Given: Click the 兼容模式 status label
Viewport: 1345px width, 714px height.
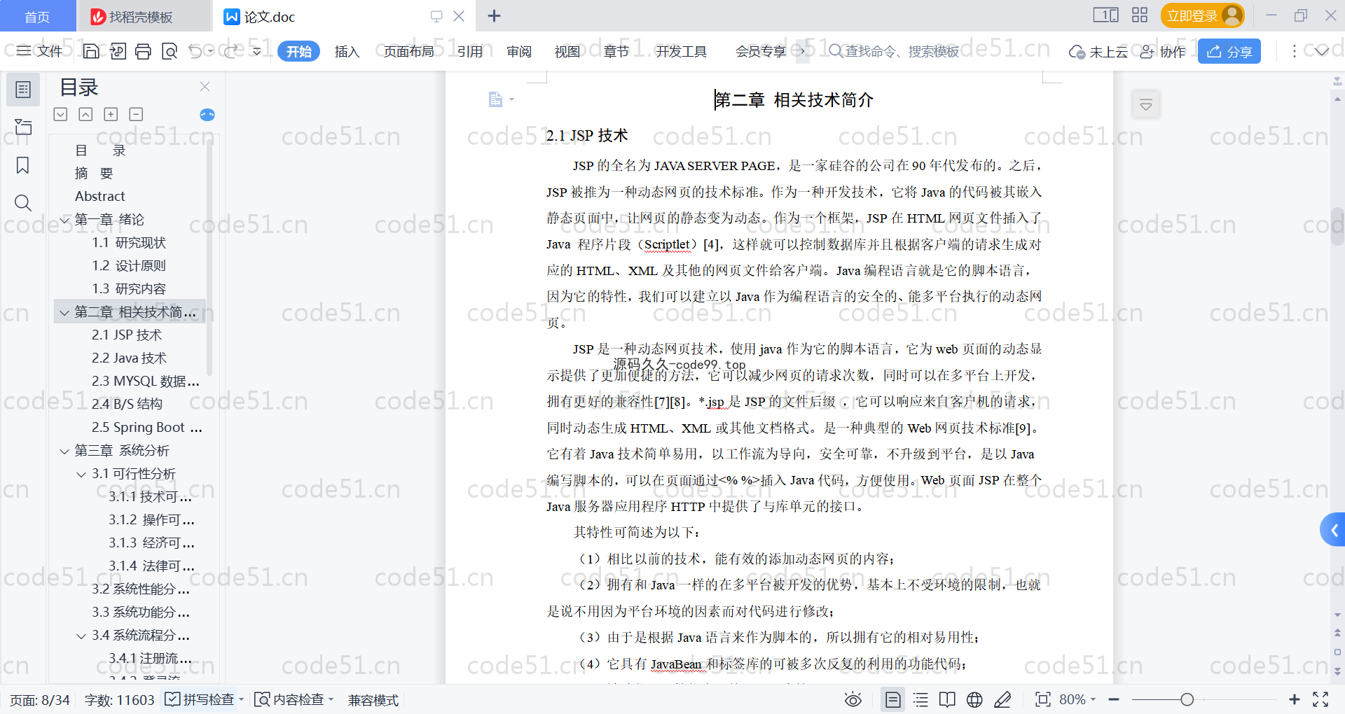Looking at the screenshot, I should click(x=373, y=700).
